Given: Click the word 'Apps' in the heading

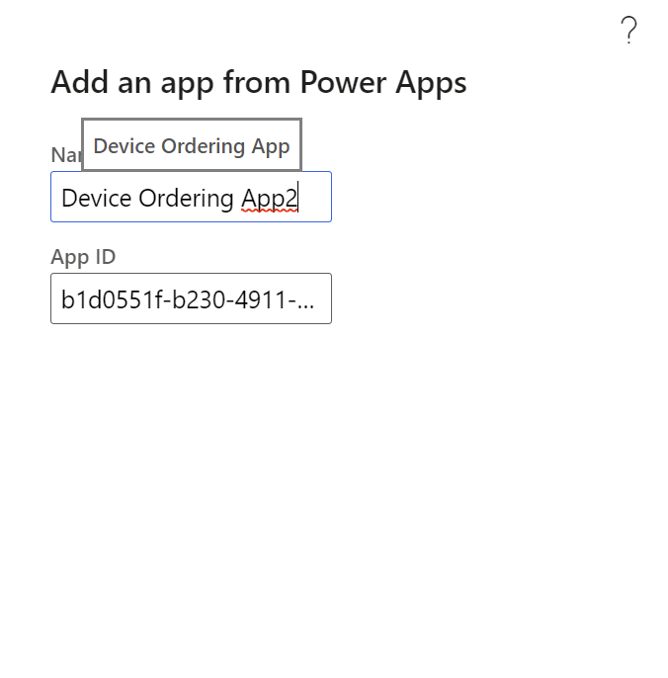Looking at the screenshot, I should (x=432, y=83).
